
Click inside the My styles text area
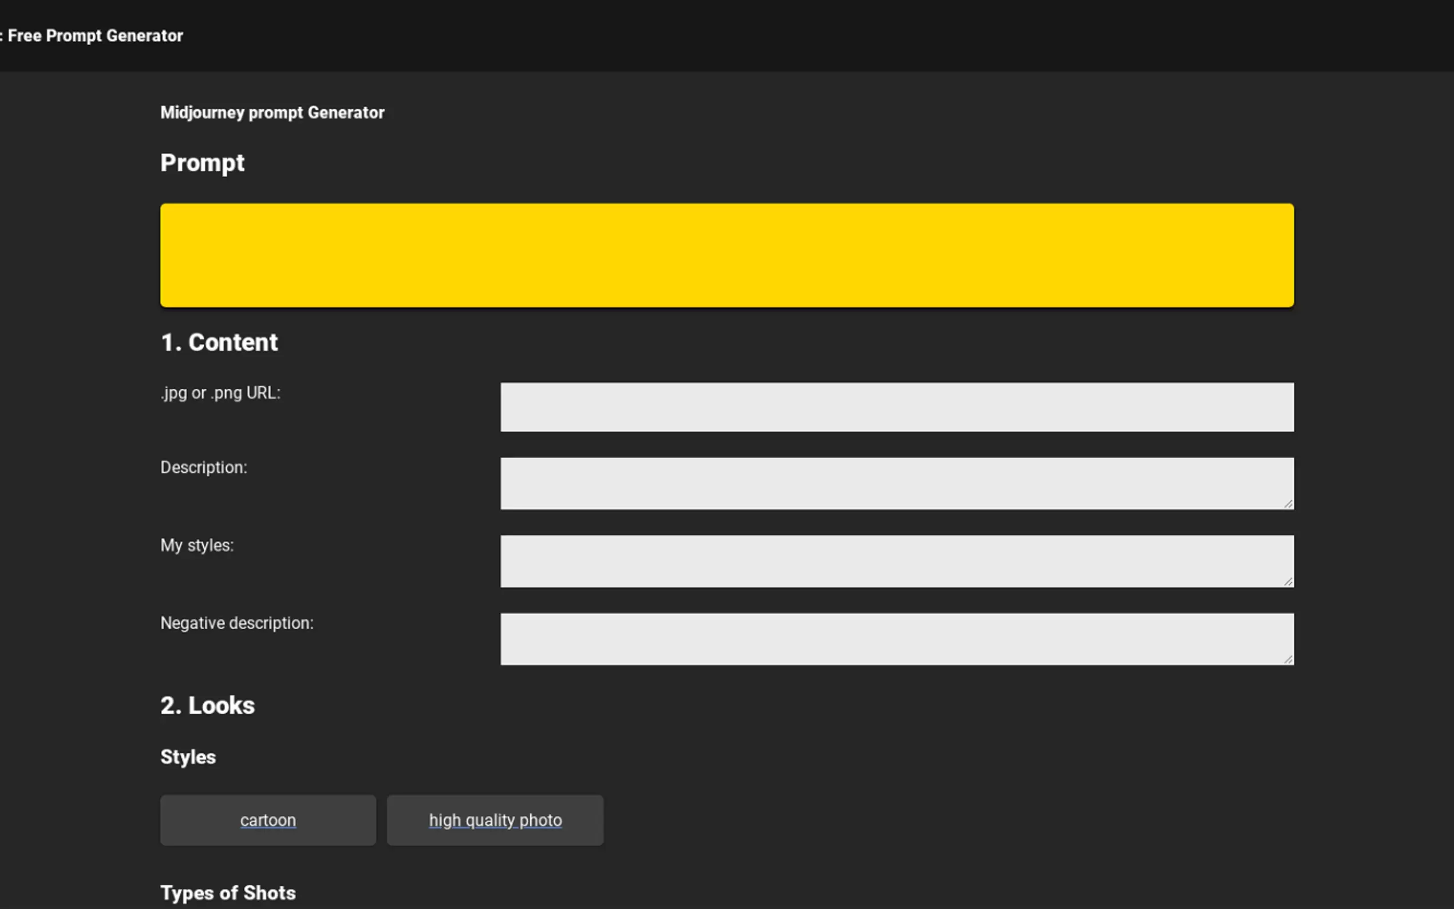pyautogui.click(x=896, y=561)
